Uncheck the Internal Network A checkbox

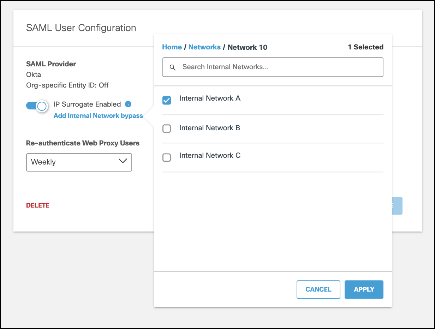coord(167,101)
